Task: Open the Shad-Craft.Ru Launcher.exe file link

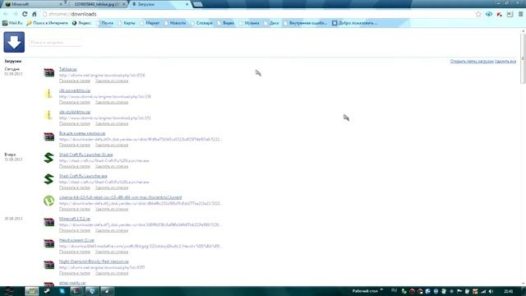Action: click(83, 176)
